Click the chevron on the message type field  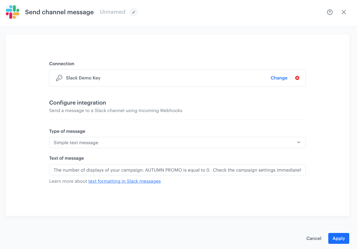pos(299,142)
